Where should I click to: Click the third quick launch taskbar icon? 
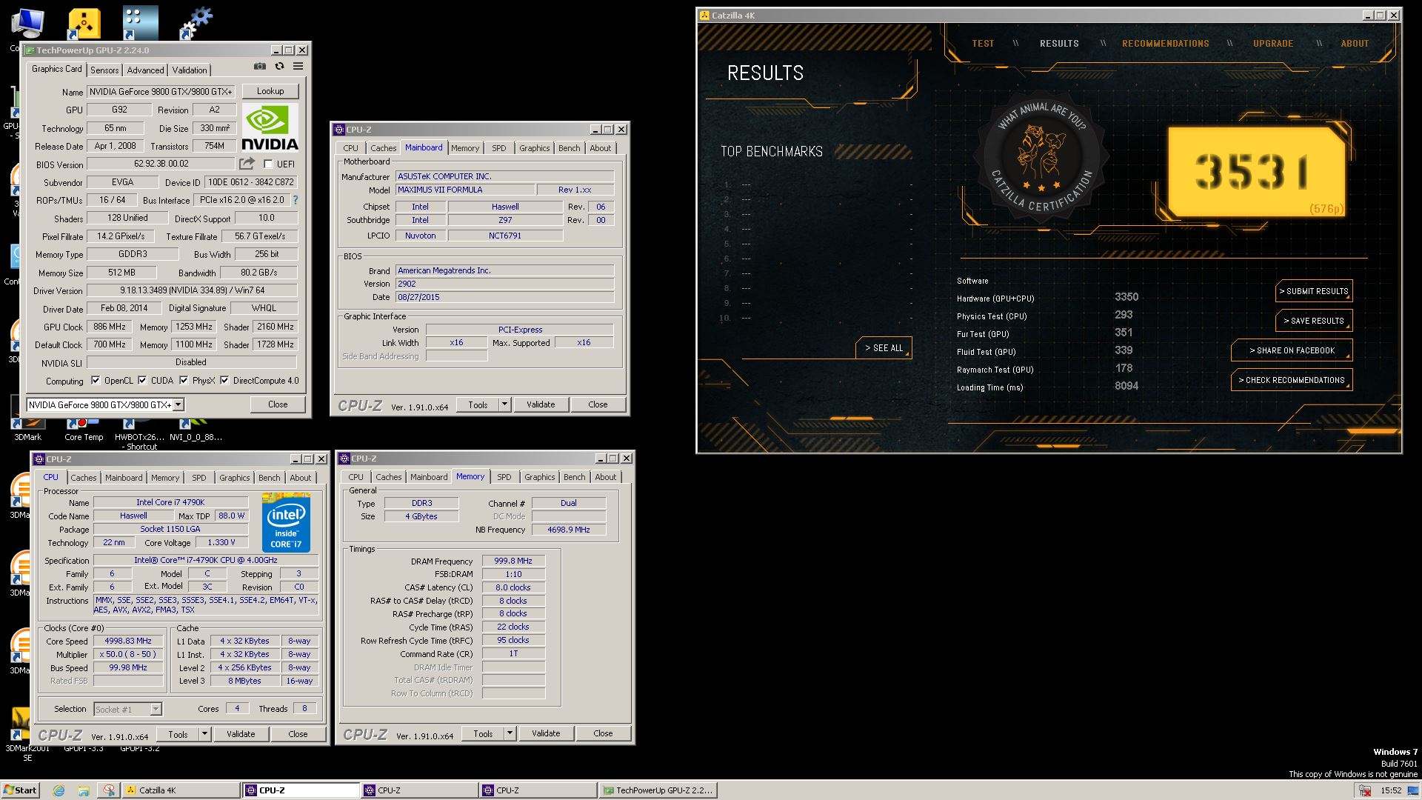(109, 790)
